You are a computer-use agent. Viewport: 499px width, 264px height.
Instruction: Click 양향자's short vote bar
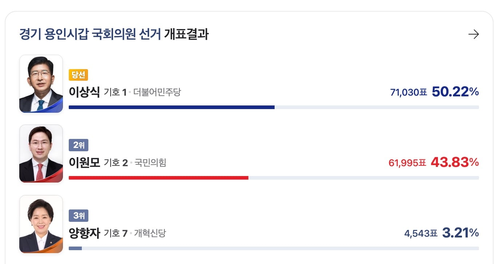(x=75, y=248)
